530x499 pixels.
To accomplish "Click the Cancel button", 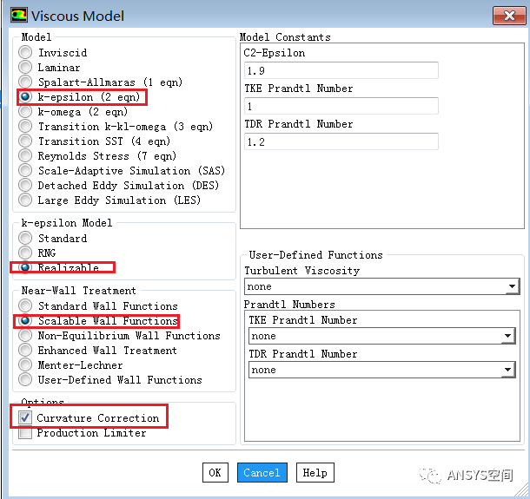I will coord(262,472).
